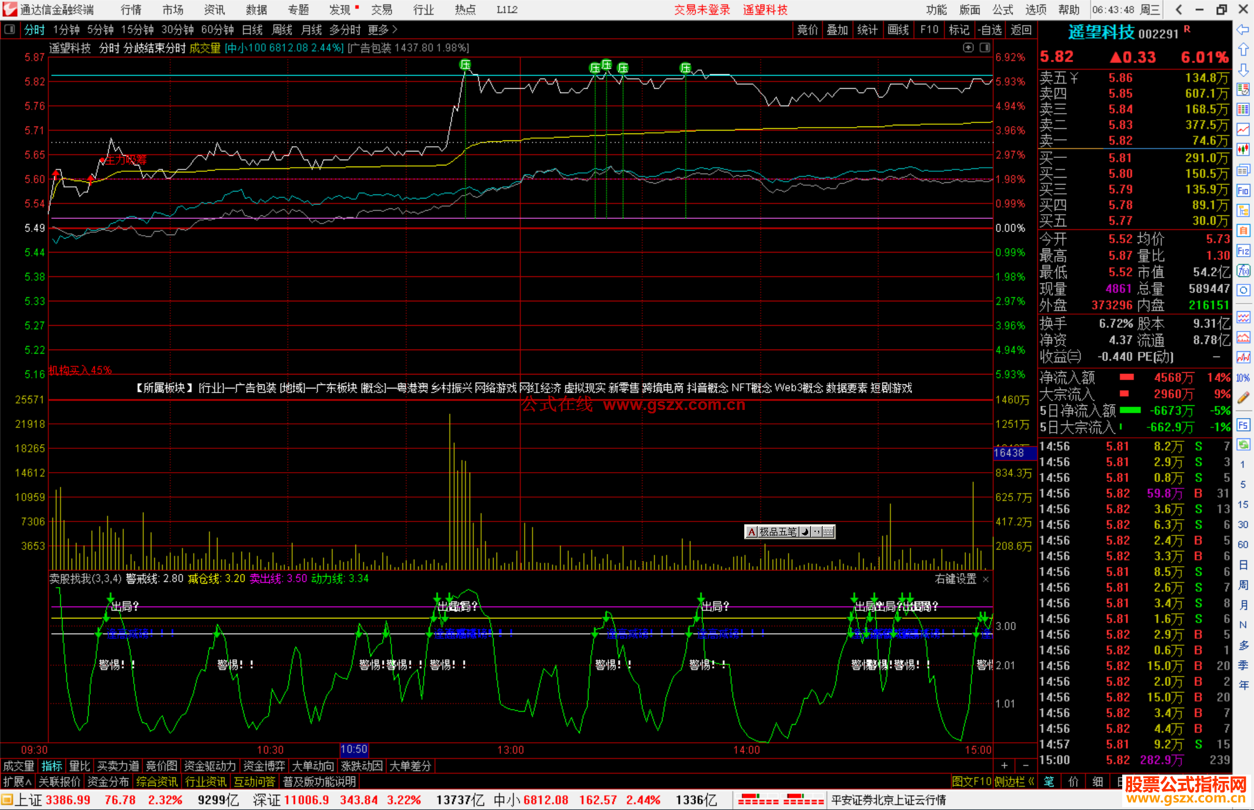Open the 图文F10 link
Image resolution: width=1254 pixels, height=810 pixels.
pos(972,782)
